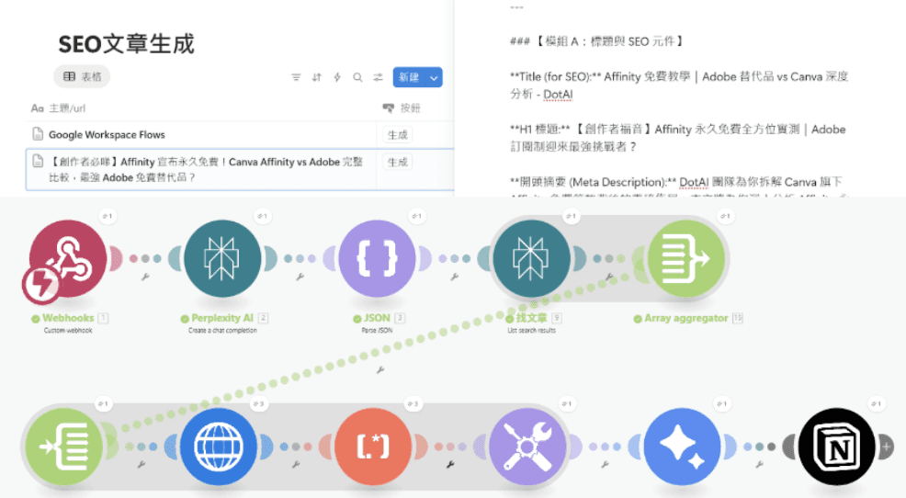The image size is (906, 498).
Task: Click wrench between Perplexity AI and JSON
Action: [300, 277]
